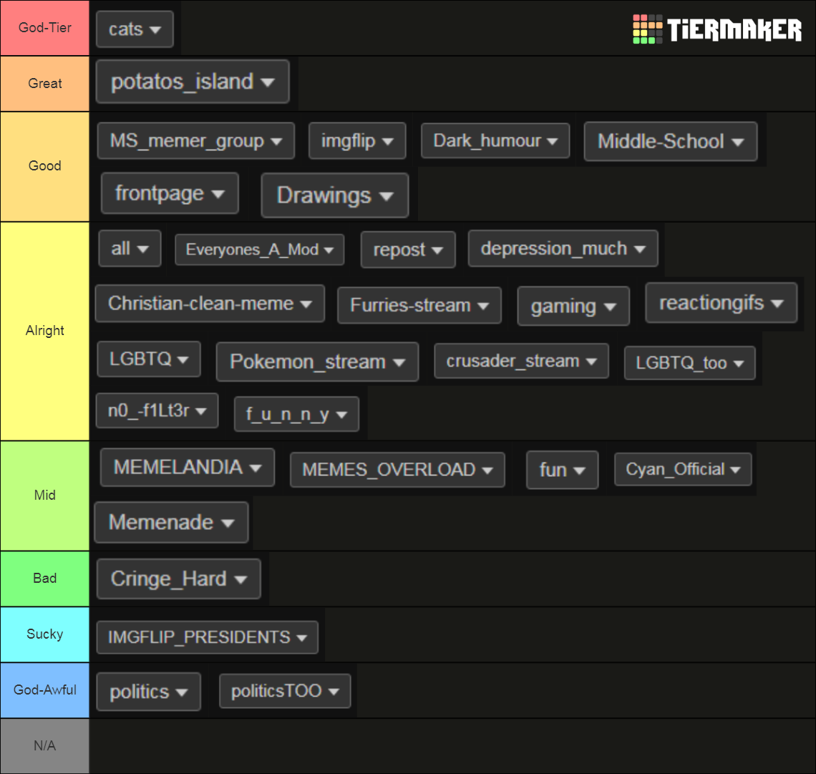Open the politics dropdown in God-Awful
This screenshot has height=774, width=816.
click(148, 692)
